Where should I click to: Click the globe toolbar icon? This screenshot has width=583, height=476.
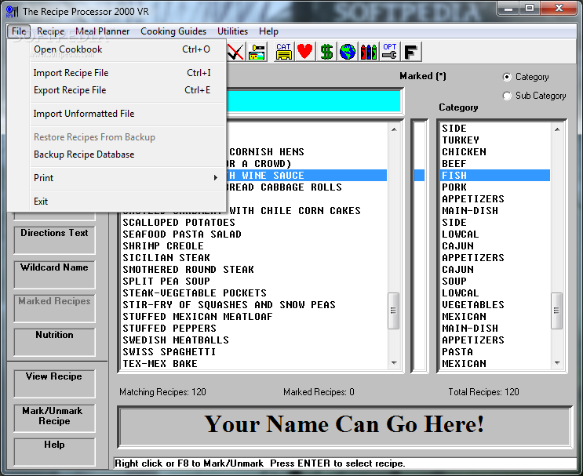point(348,52)
